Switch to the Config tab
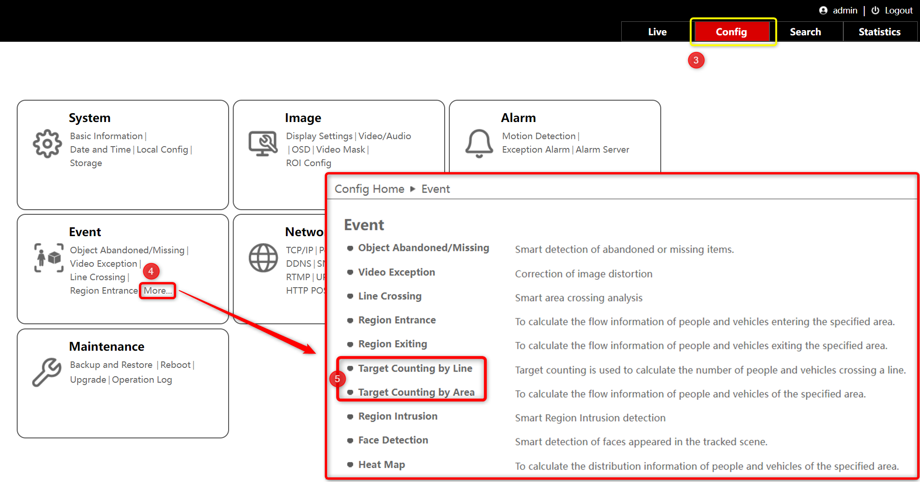Screen dimensions: 920x482 pos(731,32)
